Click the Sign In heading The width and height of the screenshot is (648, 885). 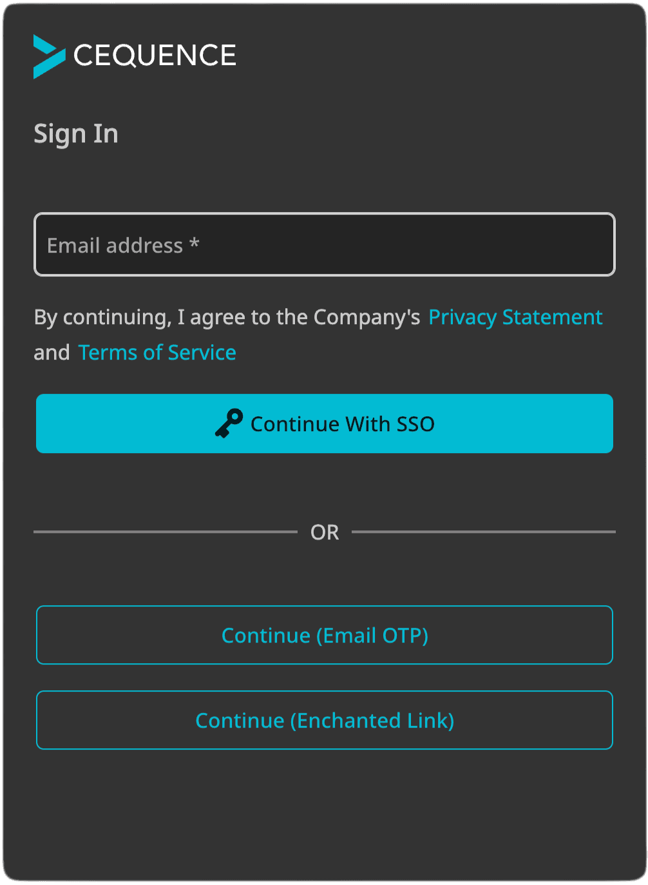pyautogui.click(x=75, y=133)
